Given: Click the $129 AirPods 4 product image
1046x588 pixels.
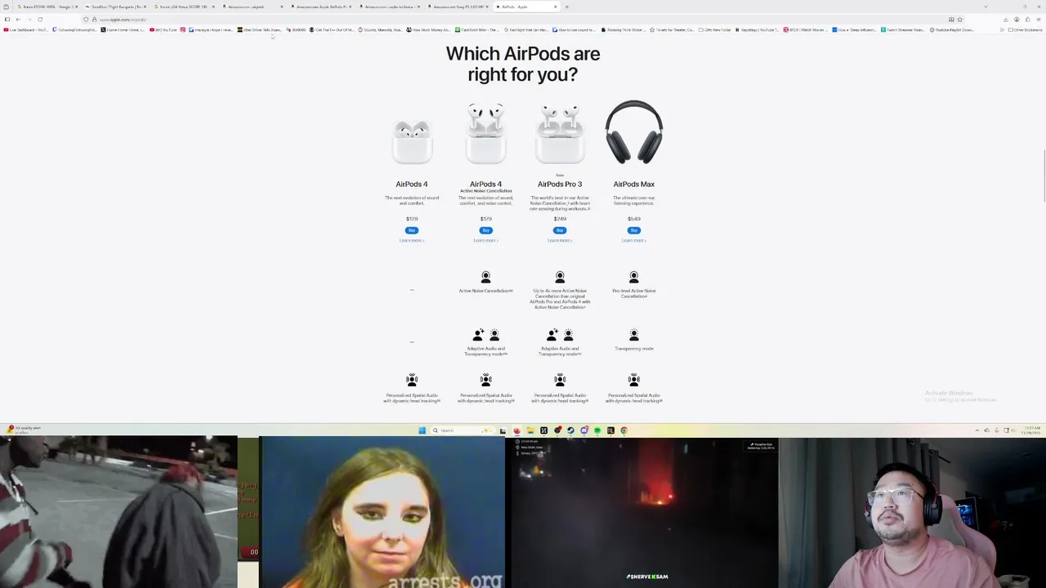Looking at the screenshot, I should point(412,141).
